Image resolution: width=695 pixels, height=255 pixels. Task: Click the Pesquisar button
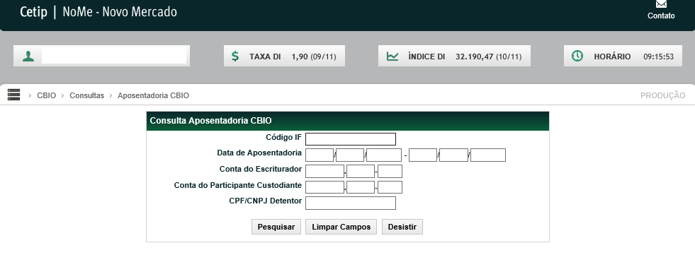[x=276, y=227]
